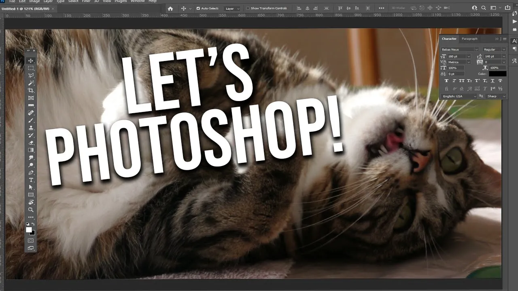This screenshot has height=291, width=518.
Task: Open Auto-Select Layer dropdown
Action: coord(232,8)
